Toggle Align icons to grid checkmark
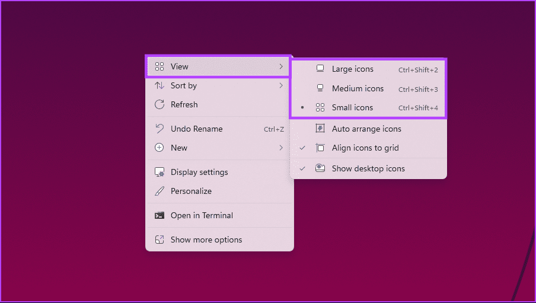536x303 pixels. click(x=302, y=148)
